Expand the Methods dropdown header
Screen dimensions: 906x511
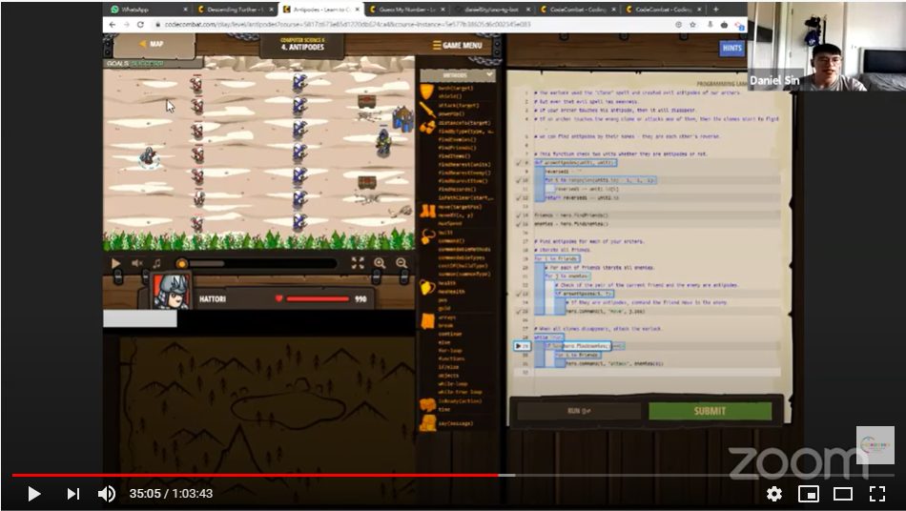point(458,75)
